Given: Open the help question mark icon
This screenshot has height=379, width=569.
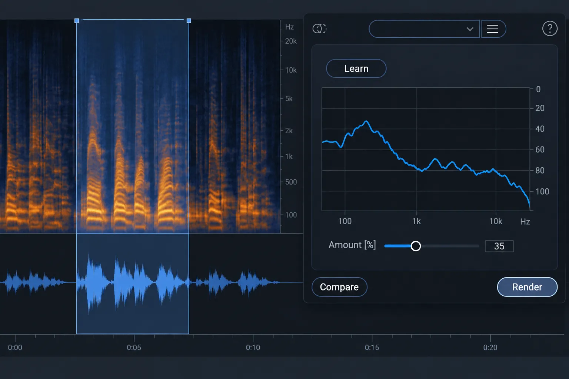Looking at the screenshot, I should (550, 28).
